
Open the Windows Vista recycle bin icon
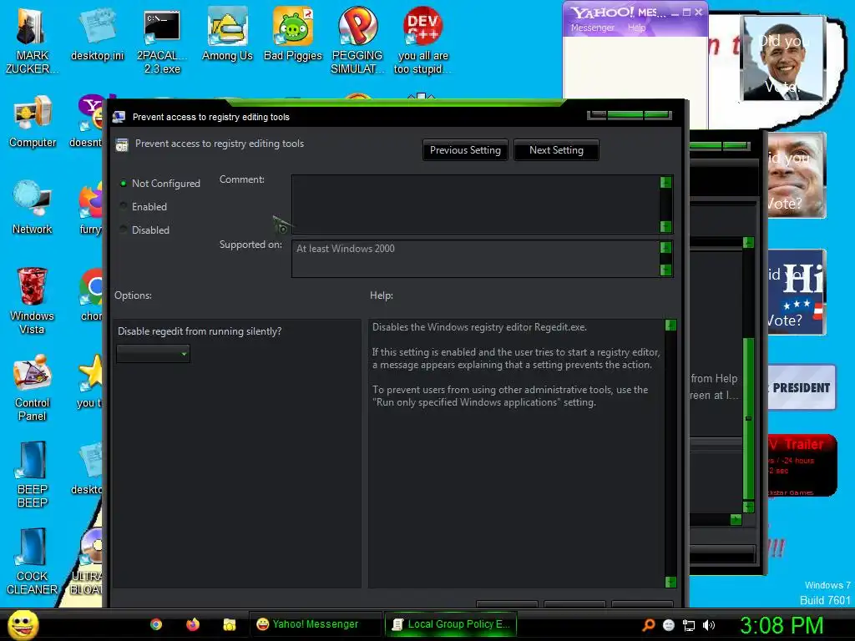[x=33, y=300]
